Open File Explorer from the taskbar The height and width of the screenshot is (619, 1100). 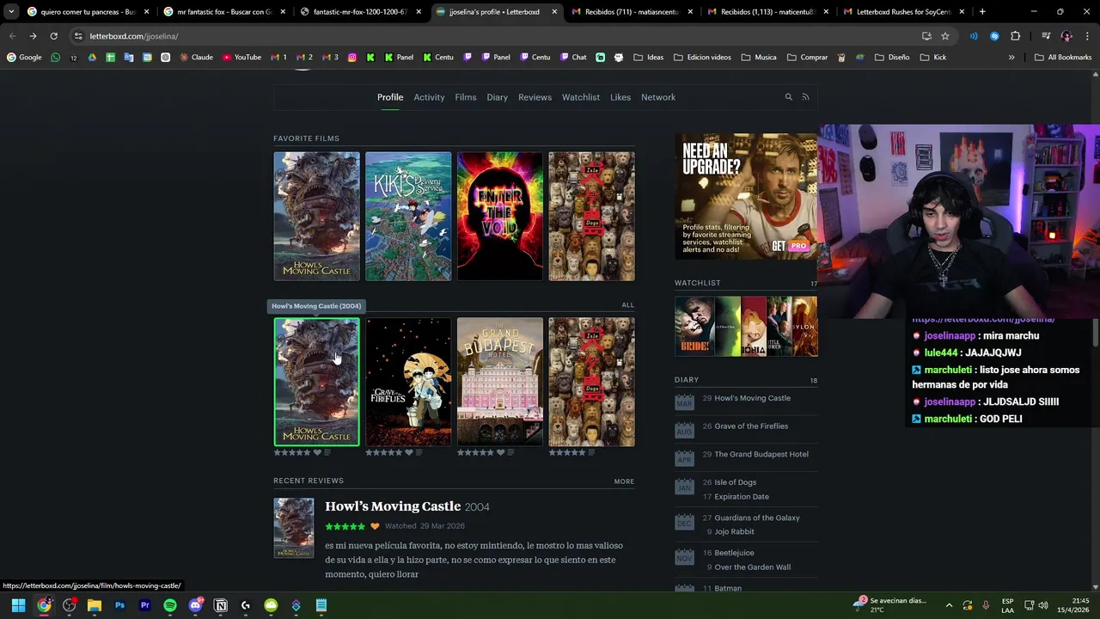pos(95,605)
